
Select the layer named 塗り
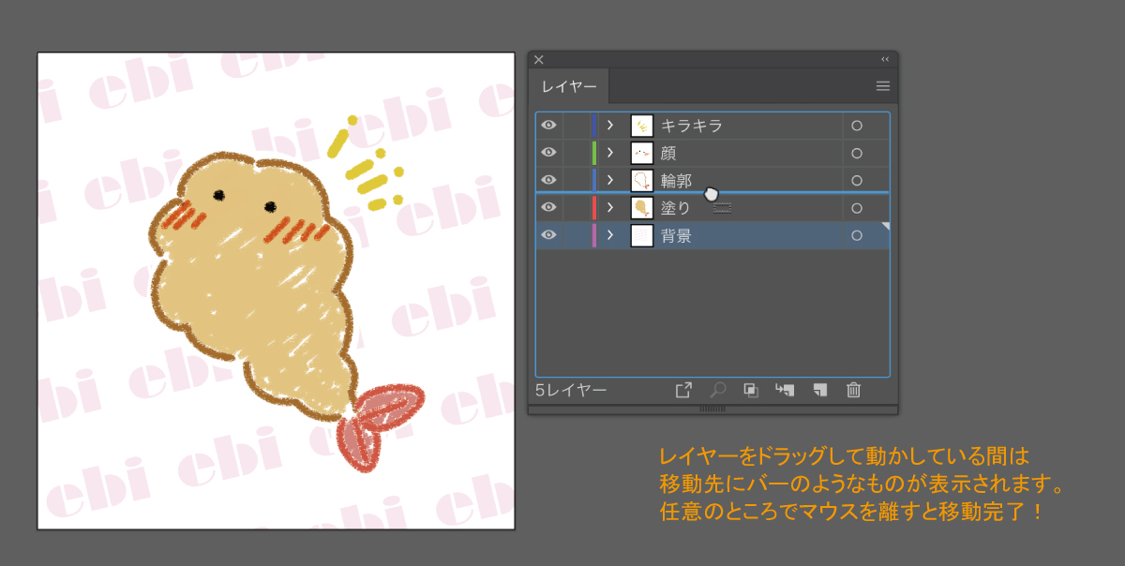click(x=676, y=208)
